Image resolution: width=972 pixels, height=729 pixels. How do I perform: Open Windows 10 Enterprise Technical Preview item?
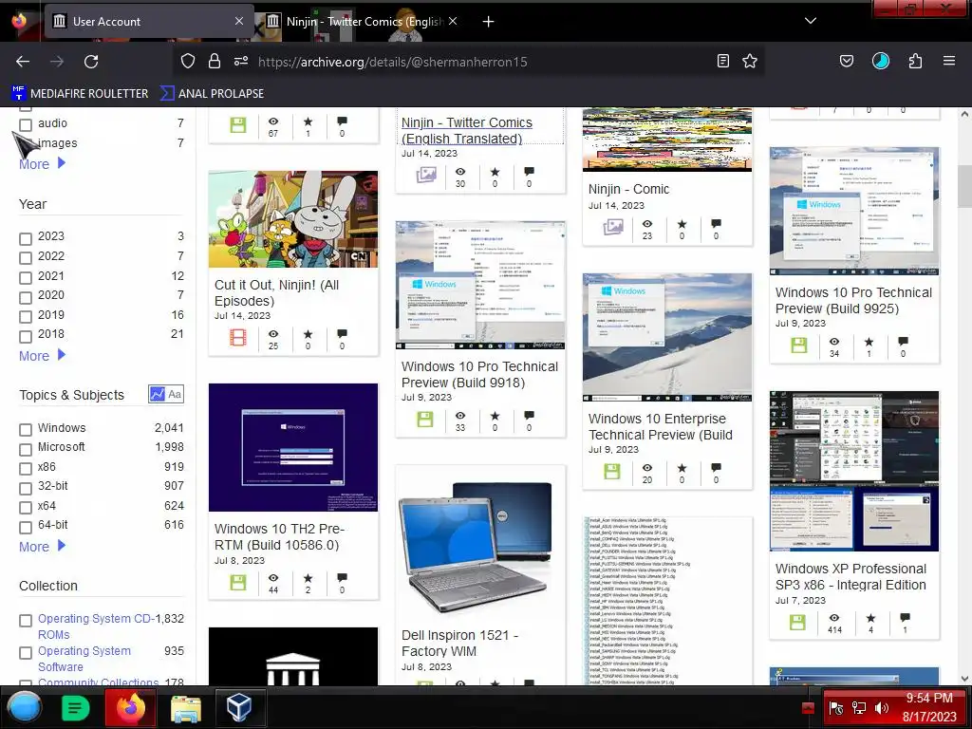pos(661,426)
